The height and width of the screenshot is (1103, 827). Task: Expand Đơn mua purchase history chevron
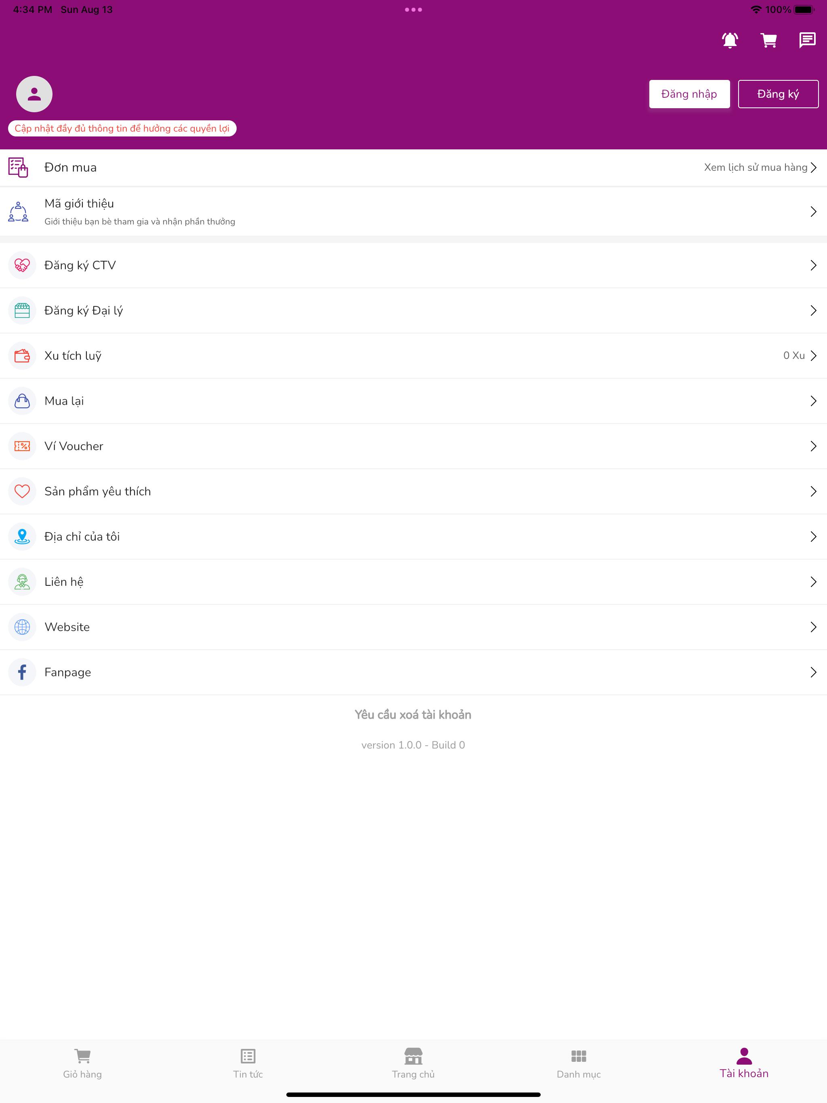coord(814,168)
